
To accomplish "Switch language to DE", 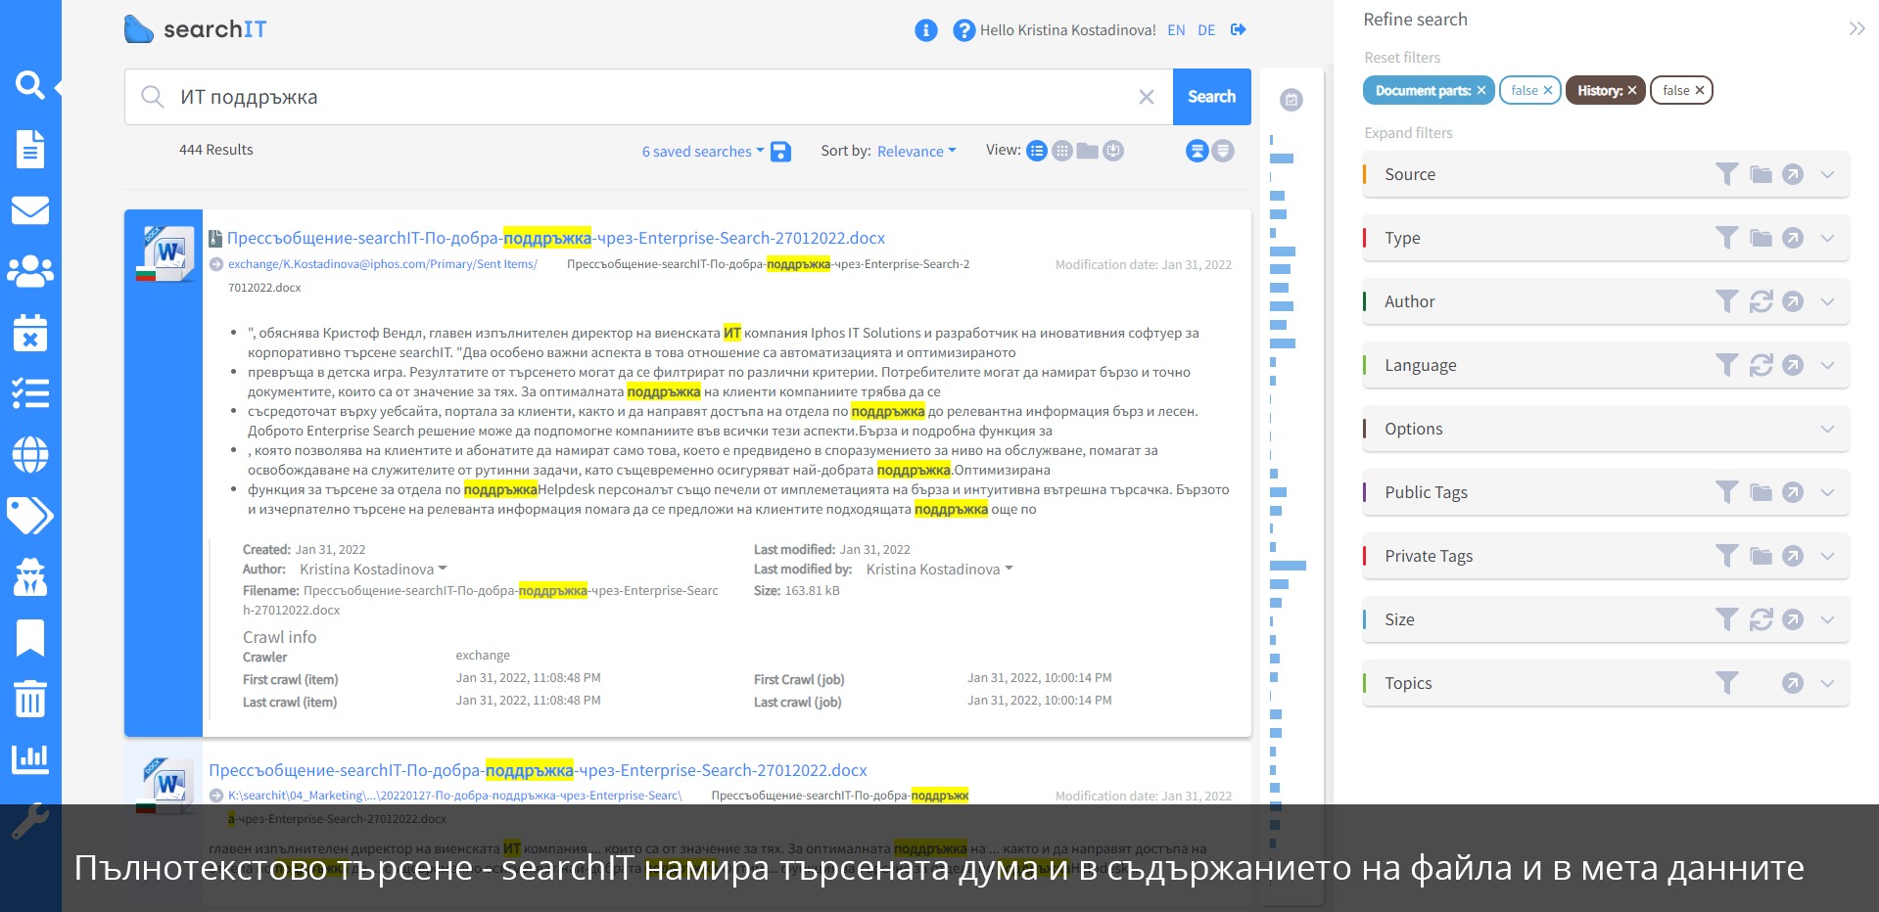I will [1206, 30].
